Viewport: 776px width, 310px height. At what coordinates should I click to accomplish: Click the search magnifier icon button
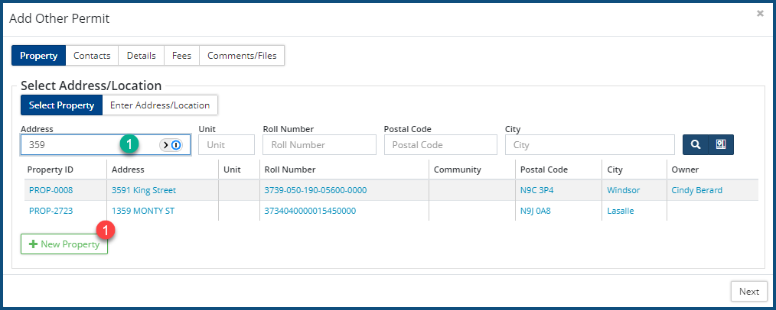[x=695, y=144]
